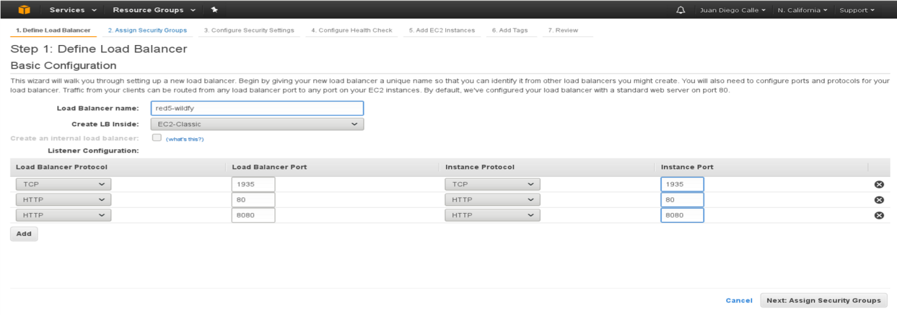Remove the HTTP port 80 listener row

tap(879, 200)
